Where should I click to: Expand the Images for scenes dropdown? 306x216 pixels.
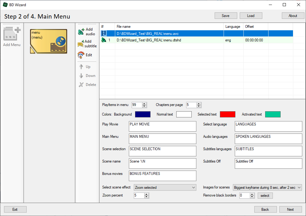(x=267, y=188)
